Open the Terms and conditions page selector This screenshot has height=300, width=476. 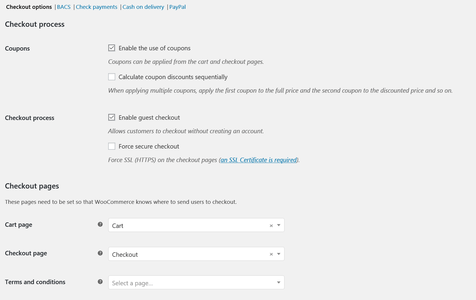[x=196, y=282]
